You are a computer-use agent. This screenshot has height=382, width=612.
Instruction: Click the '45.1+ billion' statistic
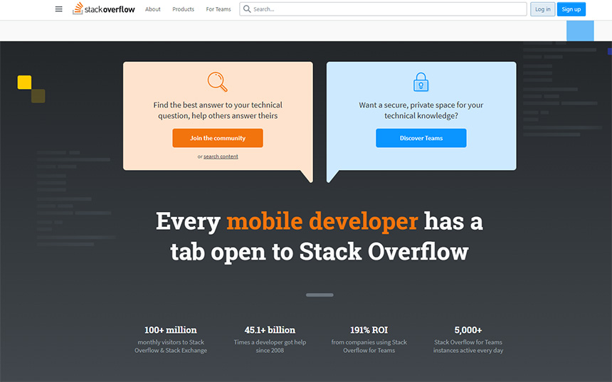tap(270, 330)
